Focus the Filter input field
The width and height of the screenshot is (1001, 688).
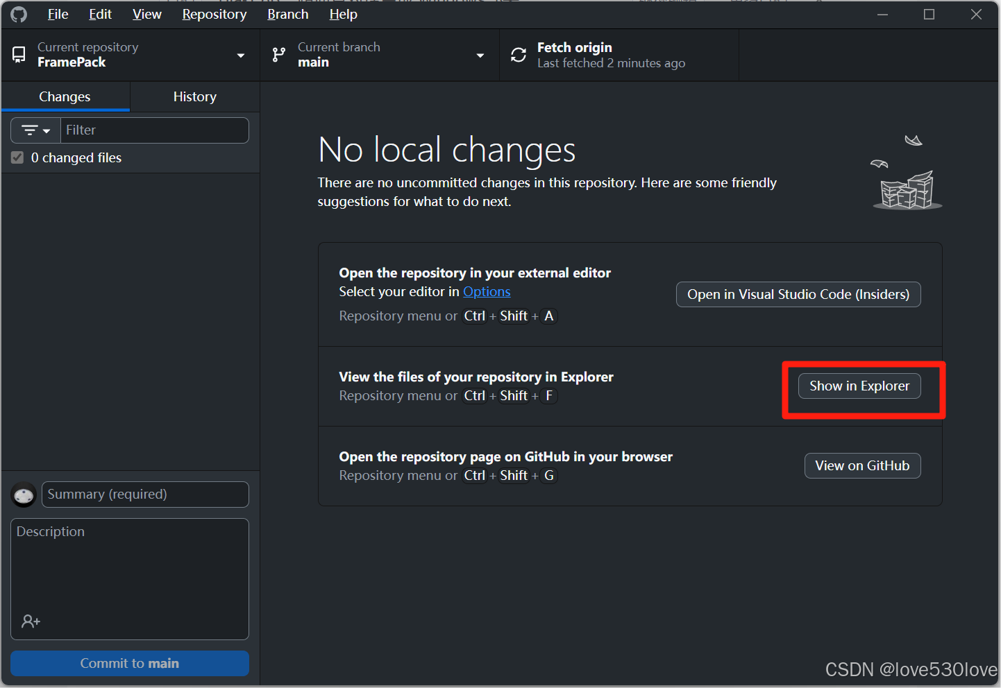(x=155, y=130)
